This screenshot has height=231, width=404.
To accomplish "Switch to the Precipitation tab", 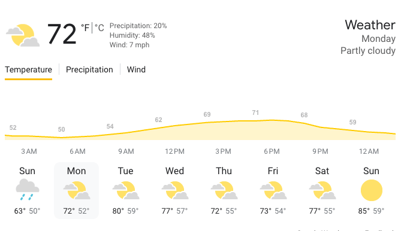I will click(x=89, y=69).
